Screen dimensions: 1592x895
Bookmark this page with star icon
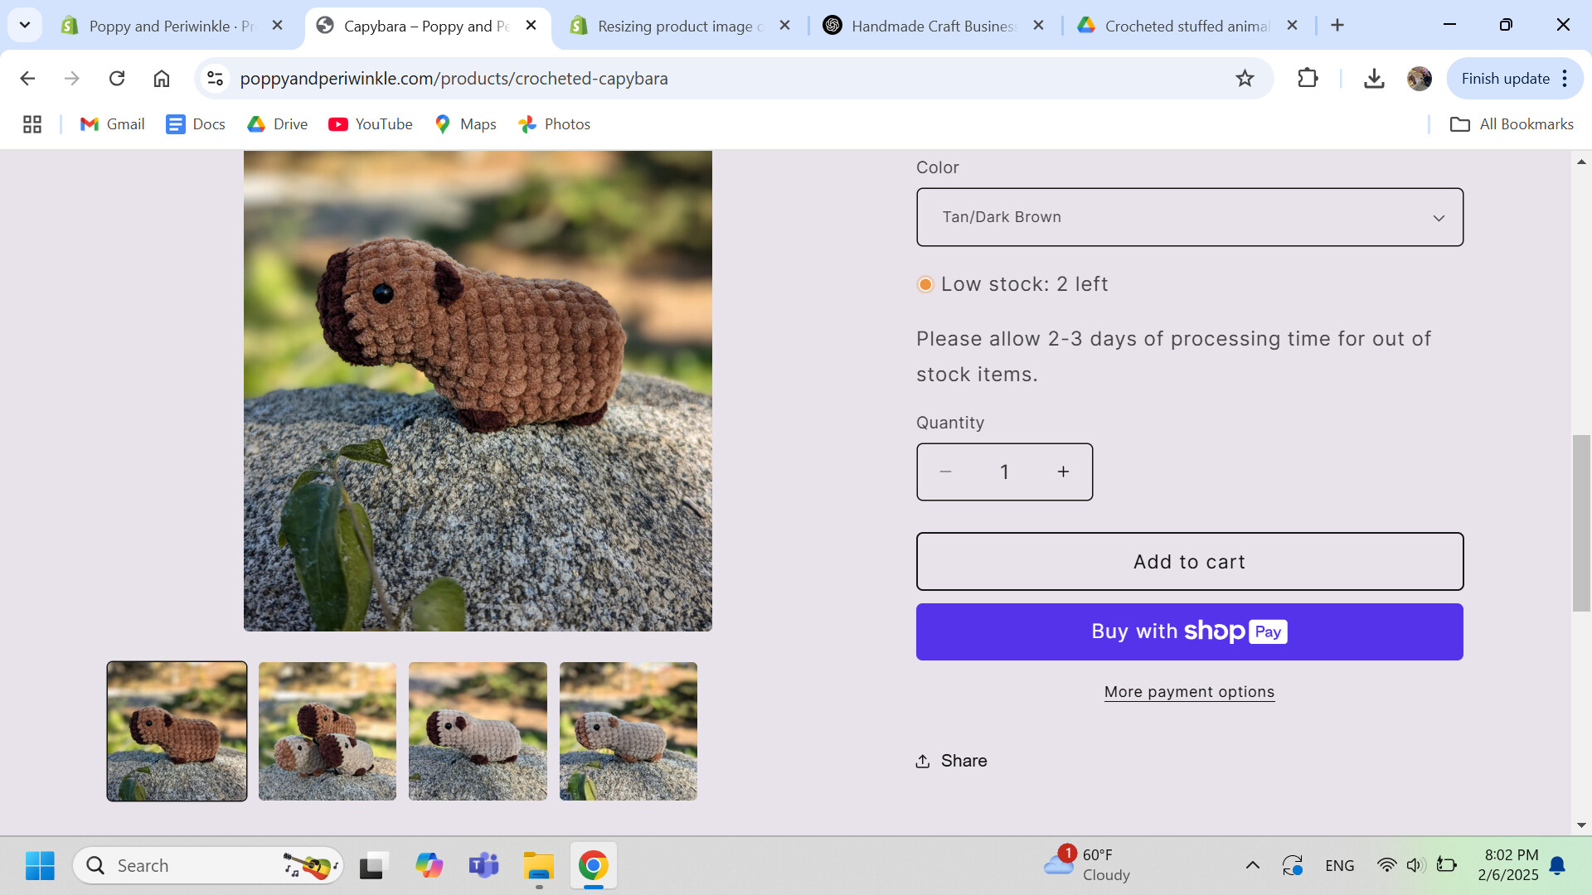point(1245,79)
